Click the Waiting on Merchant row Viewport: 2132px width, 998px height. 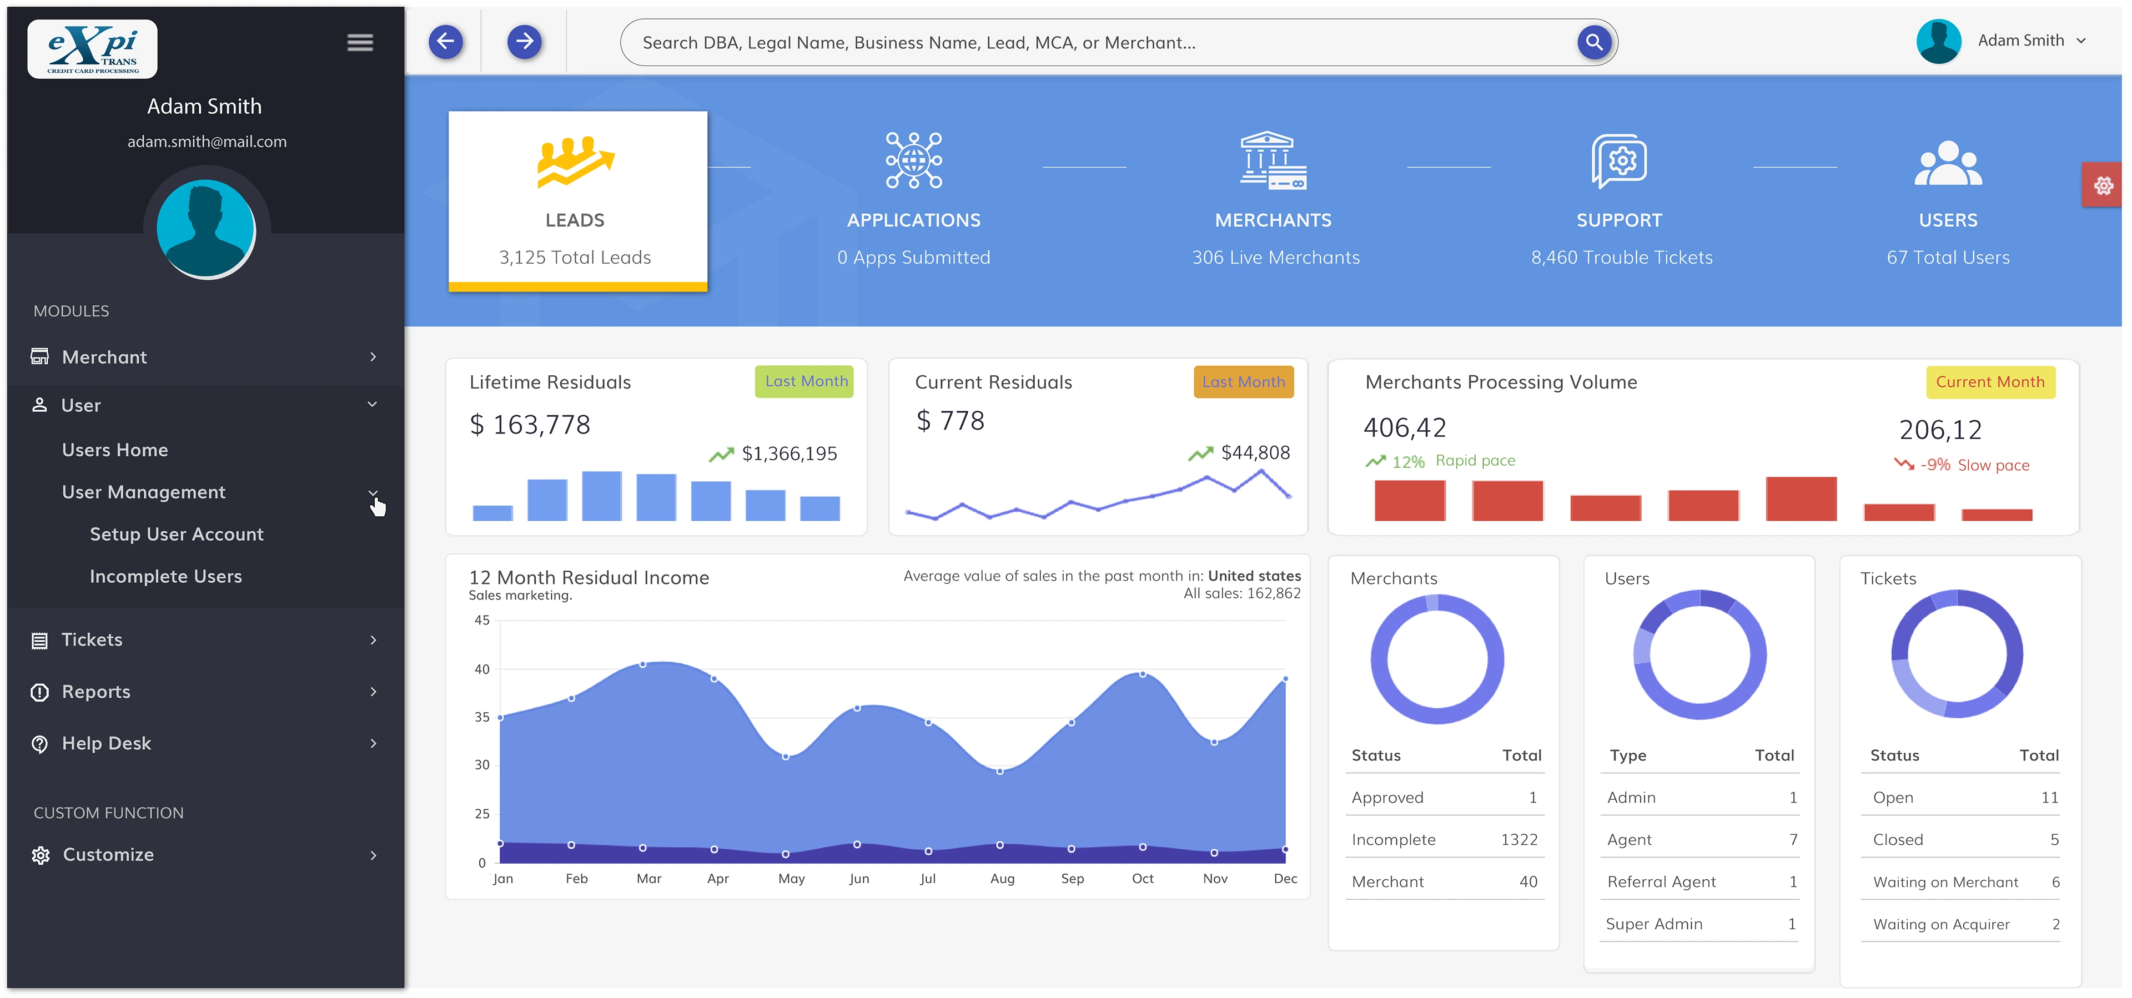click(x=1960, y=882)
